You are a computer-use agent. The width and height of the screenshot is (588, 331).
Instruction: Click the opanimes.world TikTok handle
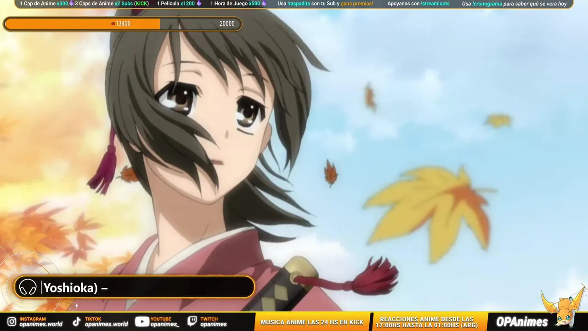pos(107,324)
